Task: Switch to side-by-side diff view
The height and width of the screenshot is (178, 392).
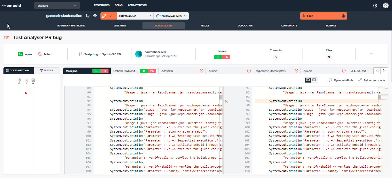Action: [308, 80]
